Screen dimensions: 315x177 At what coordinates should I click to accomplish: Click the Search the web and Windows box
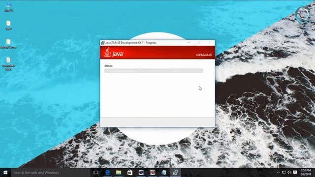51,173
